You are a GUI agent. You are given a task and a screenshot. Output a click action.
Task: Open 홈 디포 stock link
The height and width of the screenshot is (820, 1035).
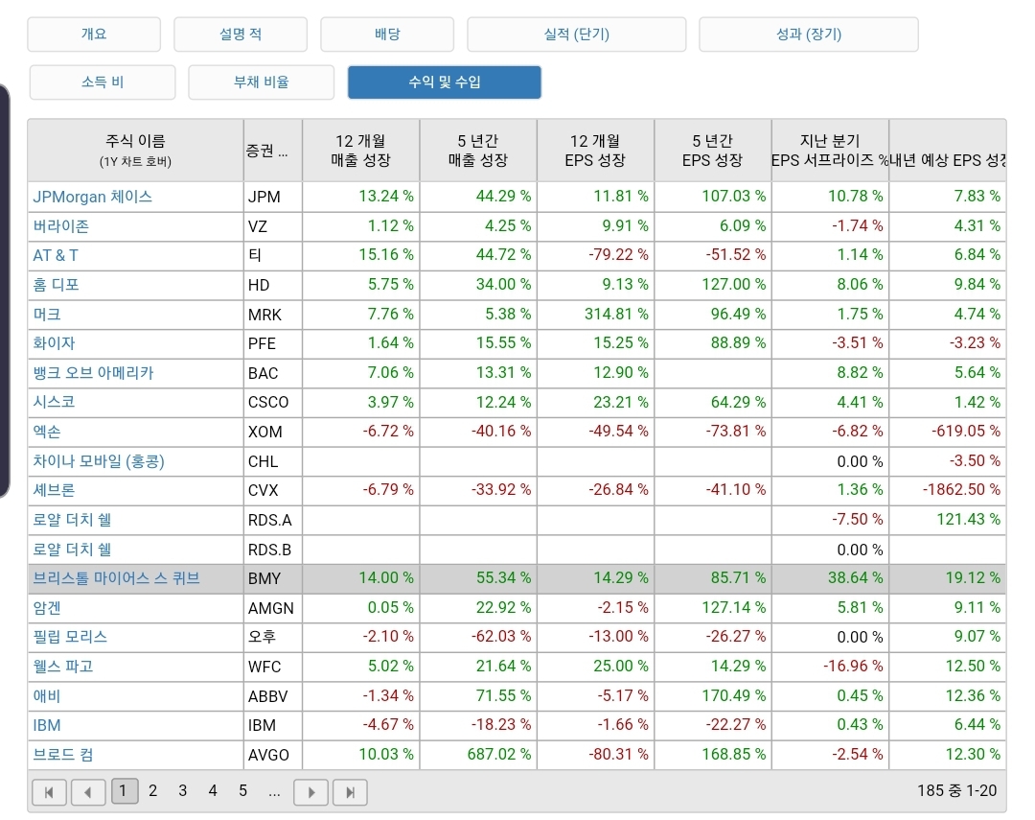[57, 285]
